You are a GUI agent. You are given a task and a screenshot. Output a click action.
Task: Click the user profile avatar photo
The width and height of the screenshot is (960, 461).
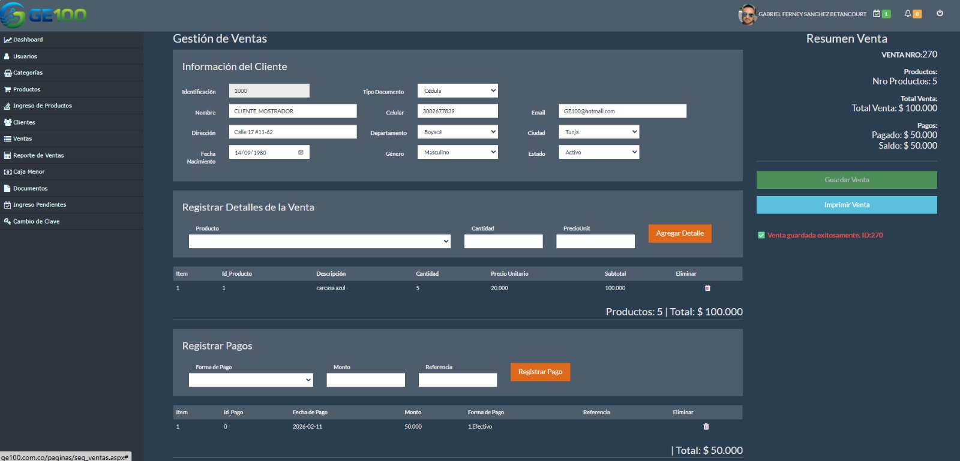pyautogui.click(x=747, y=14)
